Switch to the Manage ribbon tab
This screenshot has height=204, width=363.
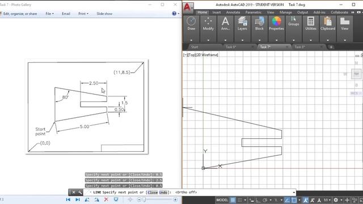point(285,12)
